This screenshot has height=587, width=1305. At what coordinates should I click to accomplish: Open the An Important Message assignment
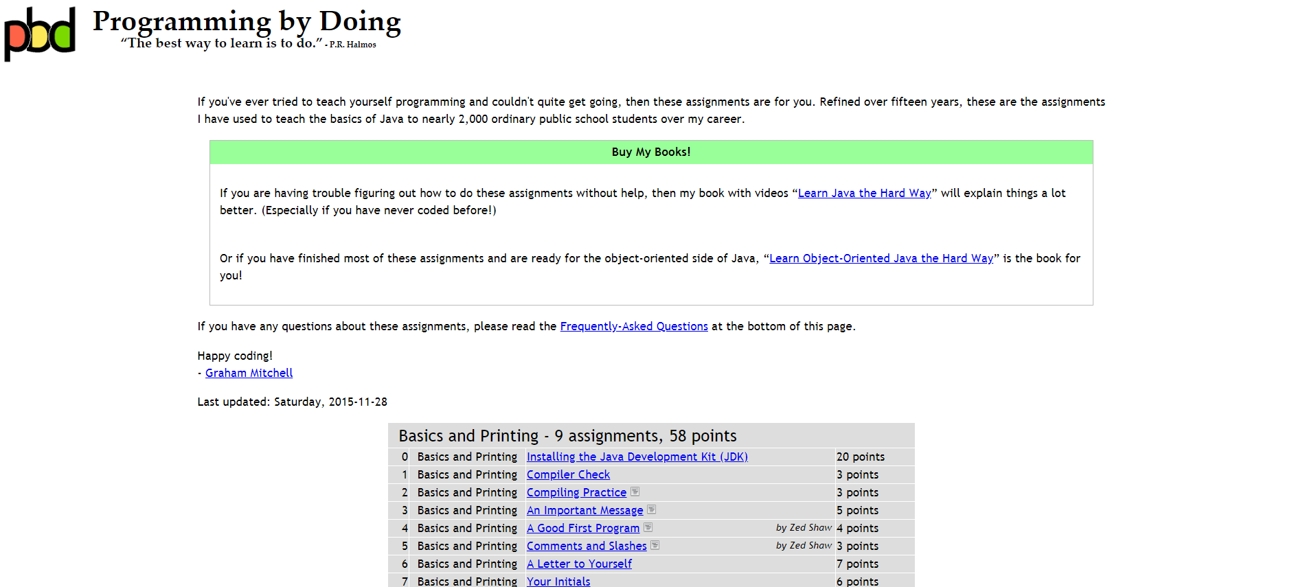coord(585,510)
